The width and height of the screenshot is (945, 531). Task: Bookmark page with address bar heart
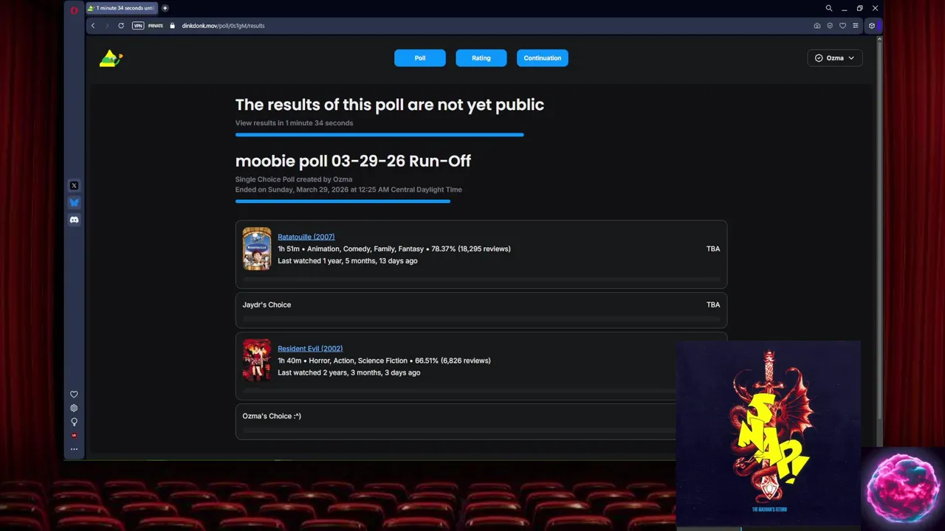[842, 26]
